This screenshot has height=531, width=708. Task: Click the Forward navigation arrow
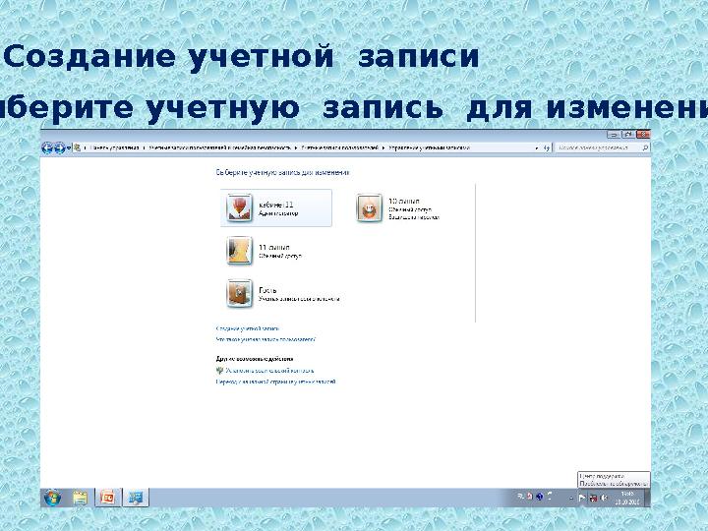[x=59, y=147]
